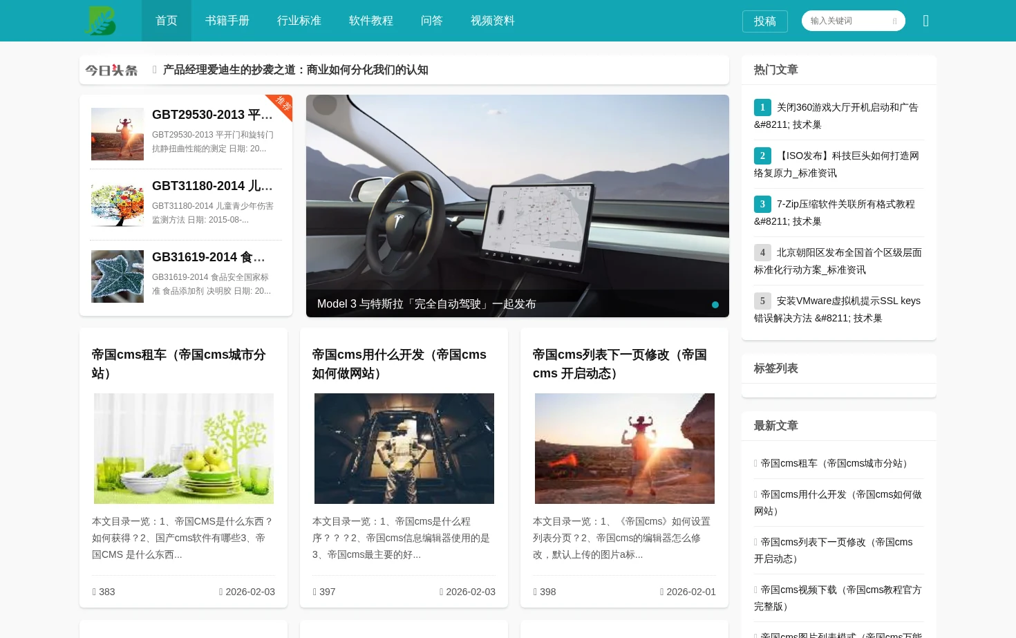
Task: Open GBT29530-2013 article thumbnail
Action: 117,134
